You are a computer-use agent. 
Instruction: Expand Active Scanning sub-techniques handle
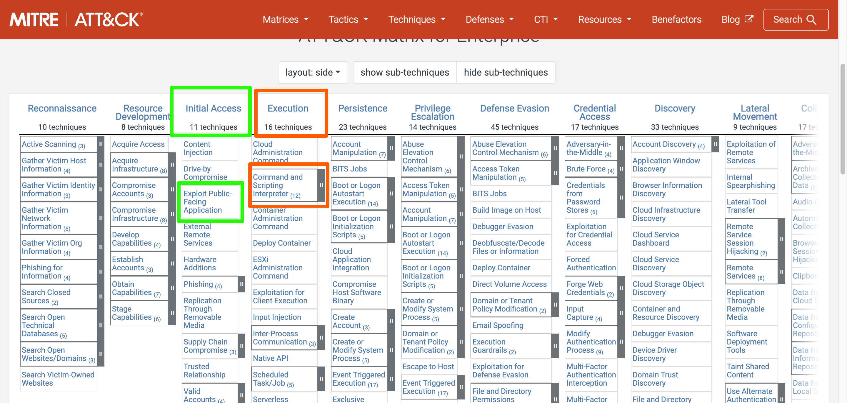[x=101, y=144]
